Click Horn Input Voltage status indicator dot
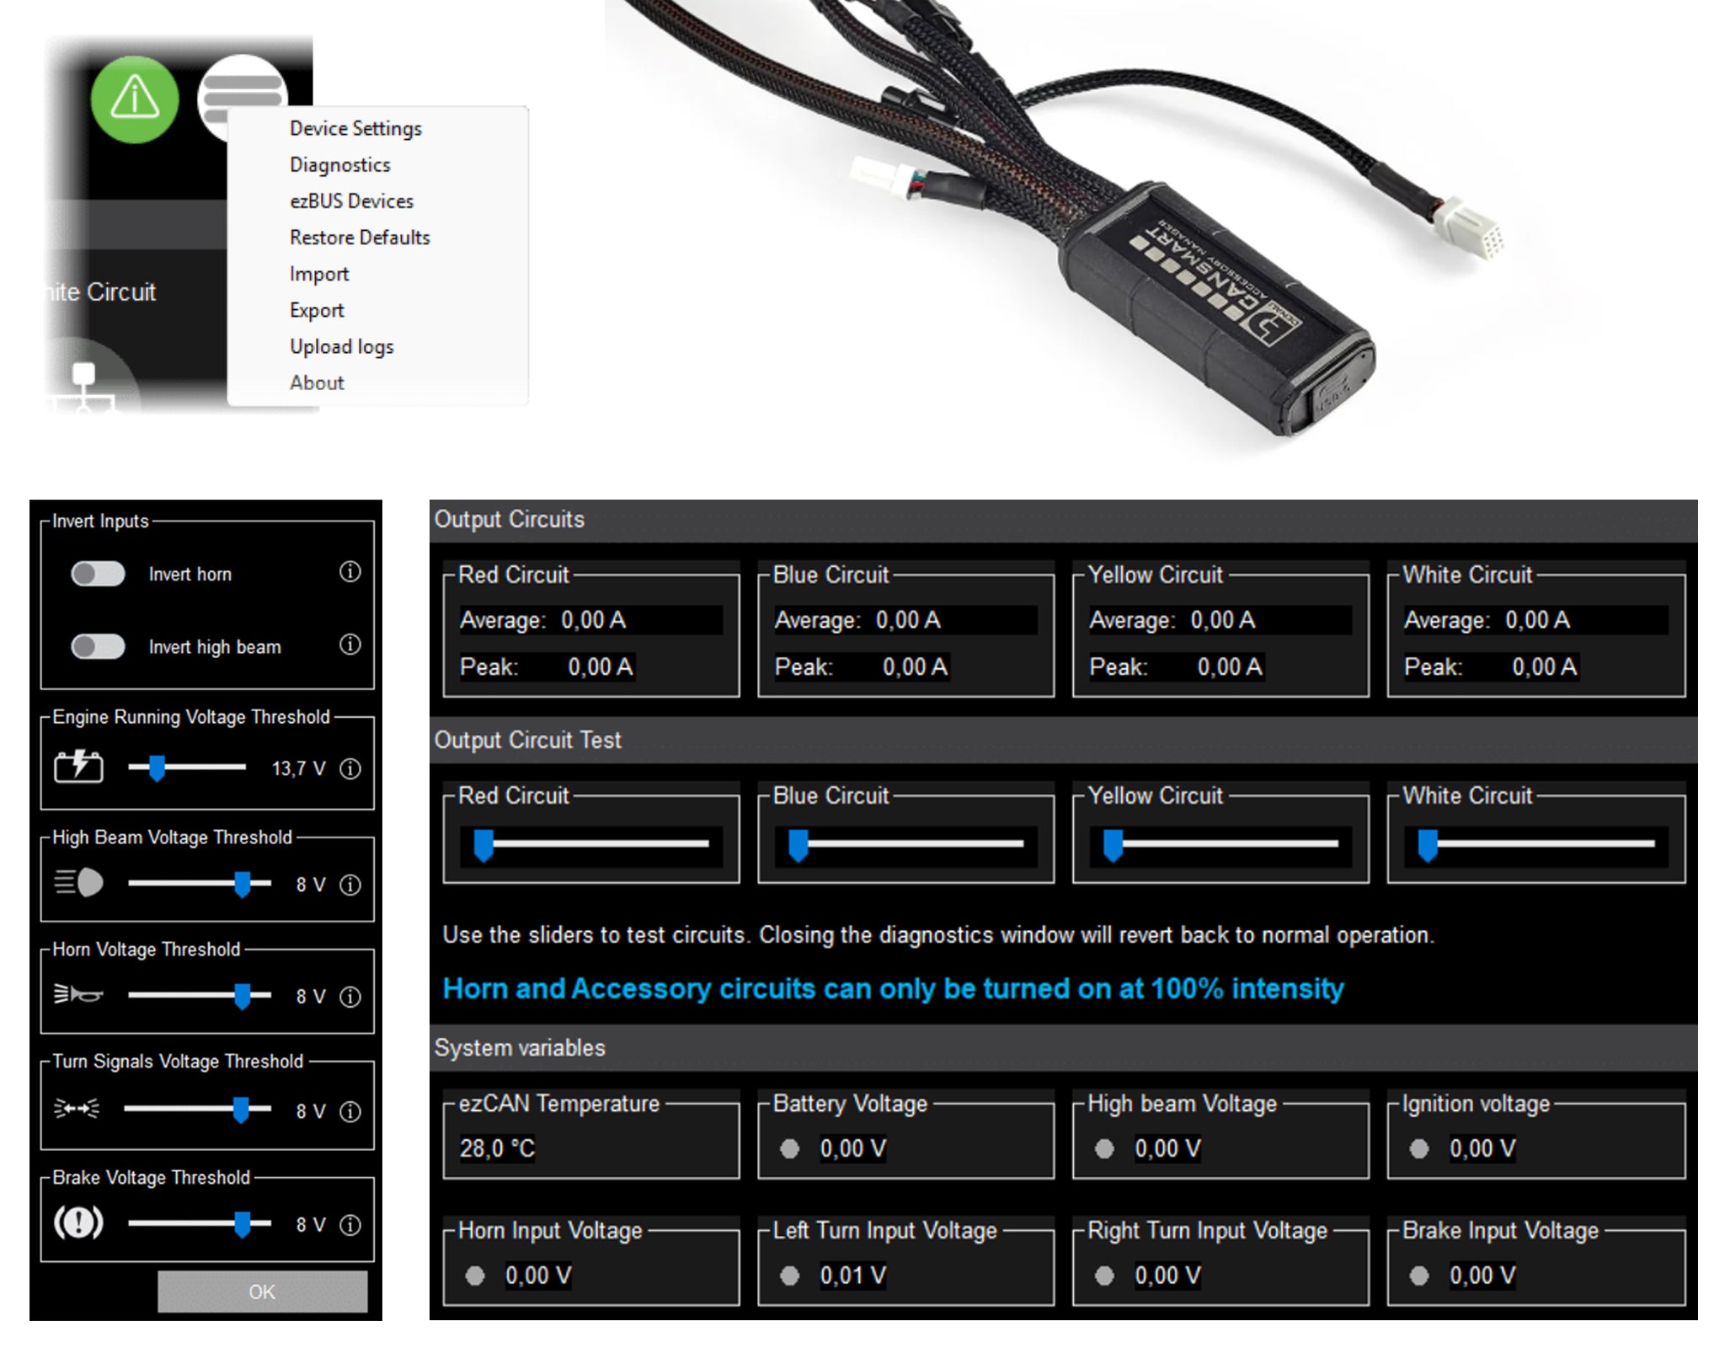The height and width of the screenshot is (1348, 1725). [475, 1276]
